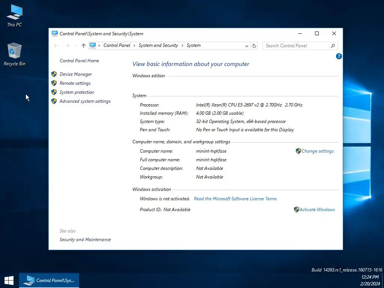This screenshot has width=384, height=288.
Task: Click the 4.00 GB (2.00 GB usable) text
Action: click(220, 113)
